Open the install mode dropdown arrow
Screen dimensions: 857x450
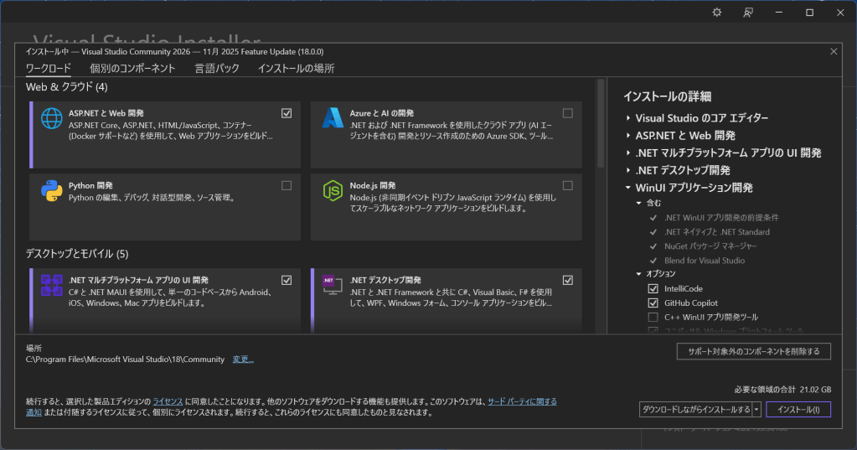click(x=756, y=410)
